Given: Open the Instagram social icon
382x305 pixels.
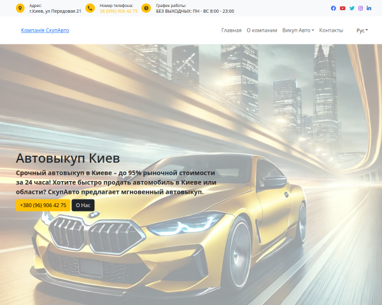Looking at the screenshot, I should point(360,8).
